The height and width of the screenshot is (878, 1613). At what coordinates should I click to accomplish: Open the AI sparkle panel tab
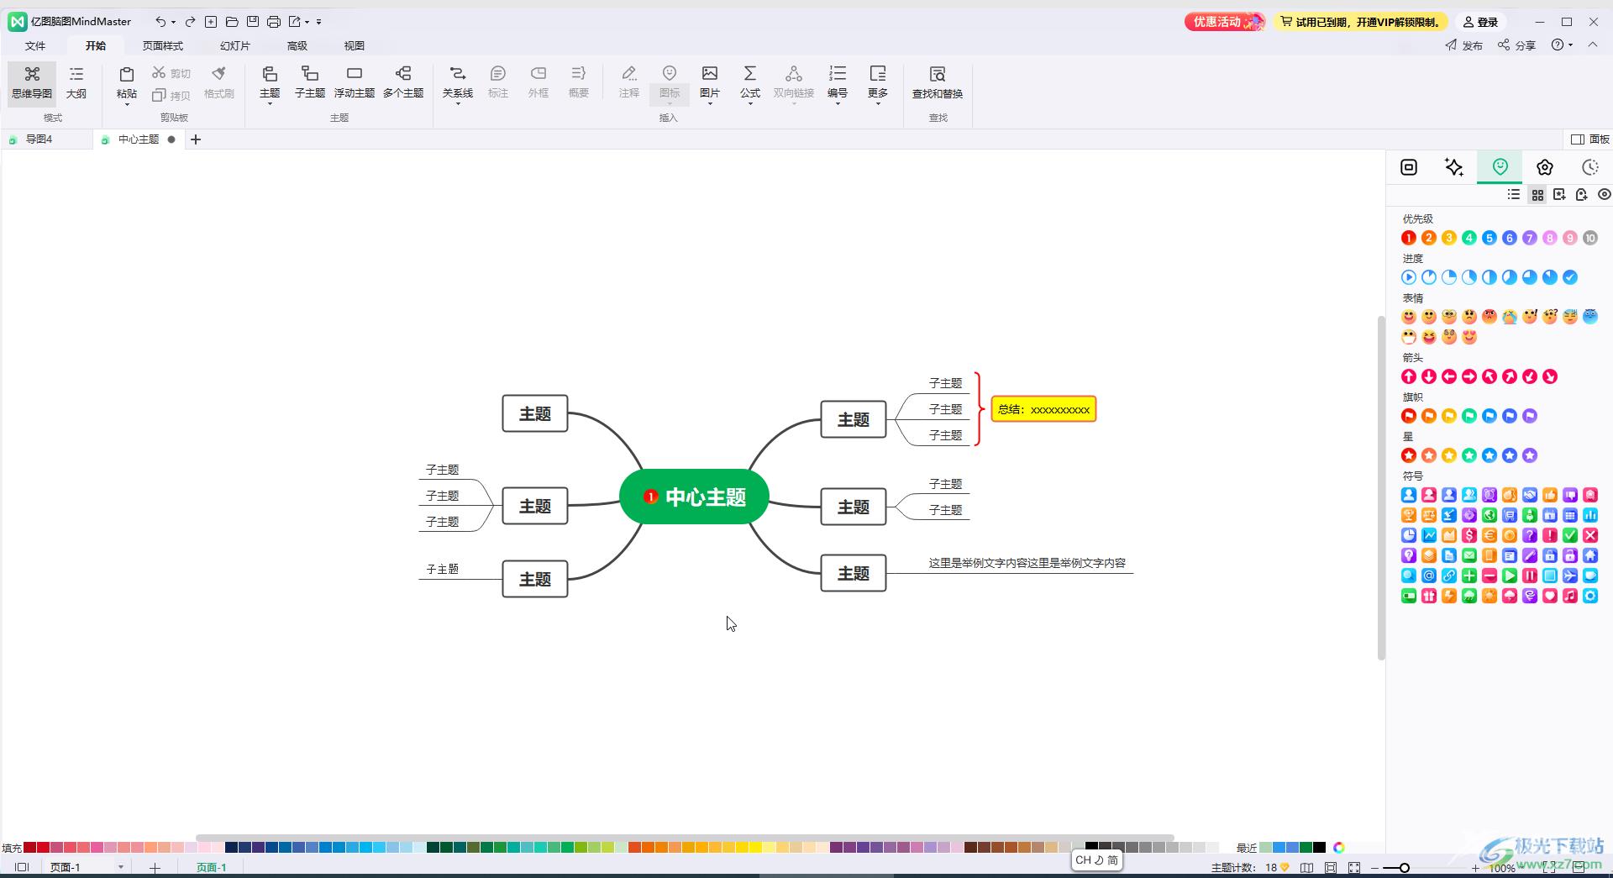pos(1454,167)
